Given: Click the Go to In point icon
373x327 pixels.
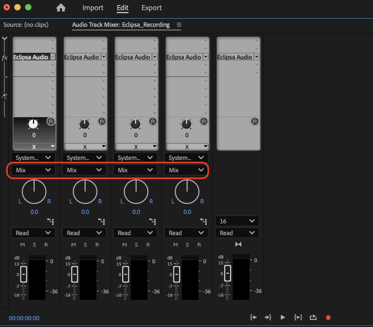Looking at the screenshot, I should coord(253,317).
